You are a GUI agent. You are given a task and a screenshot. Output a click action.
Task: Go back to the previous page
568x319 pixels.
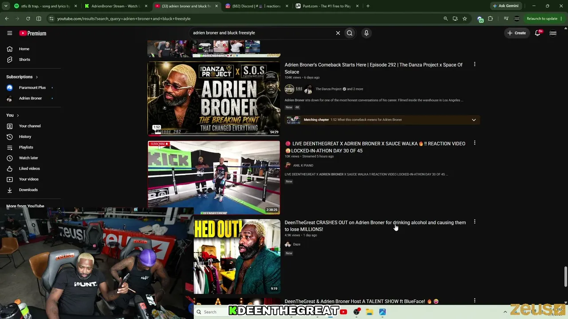[x=7, y=19]
